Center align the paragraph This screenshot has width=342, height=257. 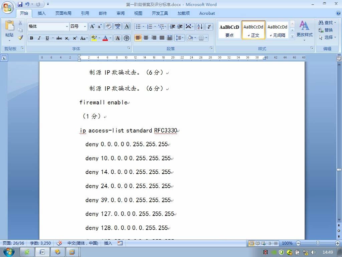[146, 38]
